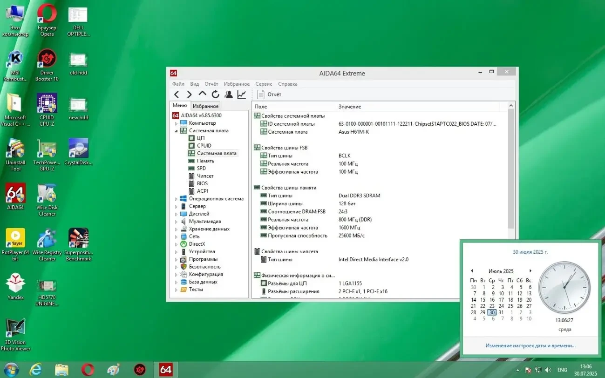This screenshot has width=605, height=378.
Task: Expand the Компьютер tree node
Action: (177, 123)
